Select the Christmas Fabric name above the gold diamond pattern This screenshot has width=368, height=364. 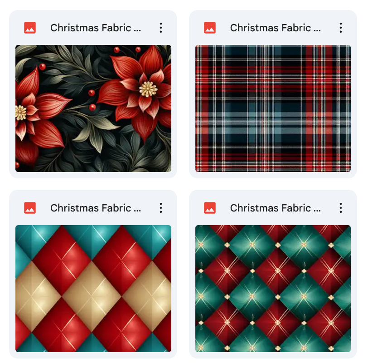pos(96,208)
